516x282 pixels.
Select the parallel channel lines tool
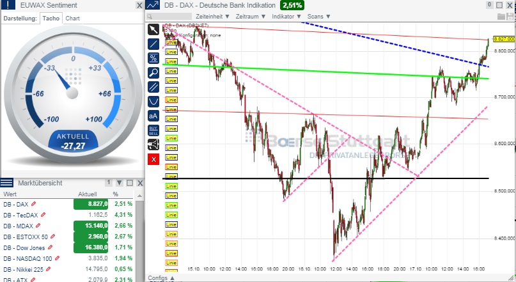click(x=153, y=87)
